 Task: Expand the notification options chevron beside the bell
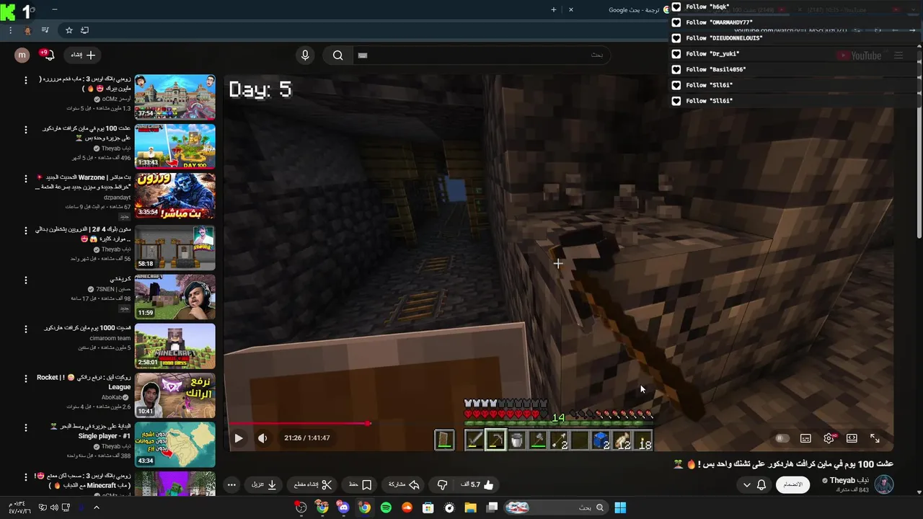coord(747,485)
